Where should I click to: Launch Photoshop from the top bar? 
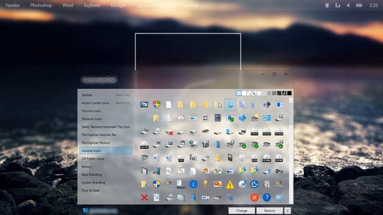(x=41, y=5)
